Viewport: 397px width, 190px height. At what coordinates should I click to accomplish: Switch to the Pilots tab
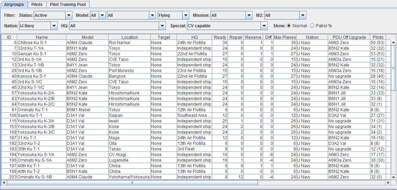pyautogui.click(x=37, y=5)
